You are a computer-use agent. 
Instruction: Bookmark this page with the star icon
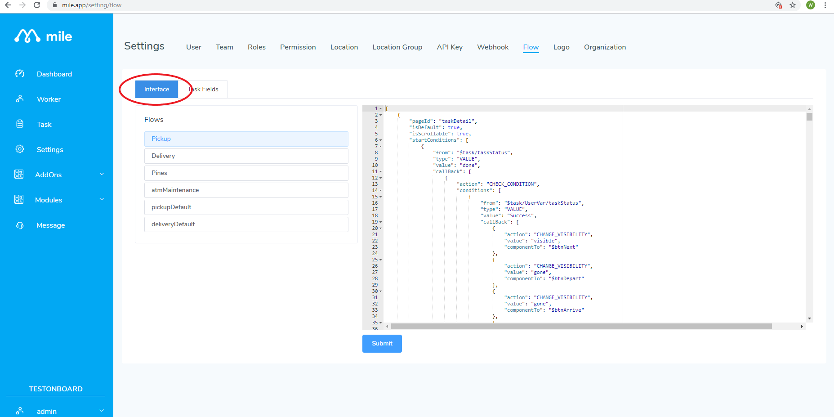tap(793, 5)
